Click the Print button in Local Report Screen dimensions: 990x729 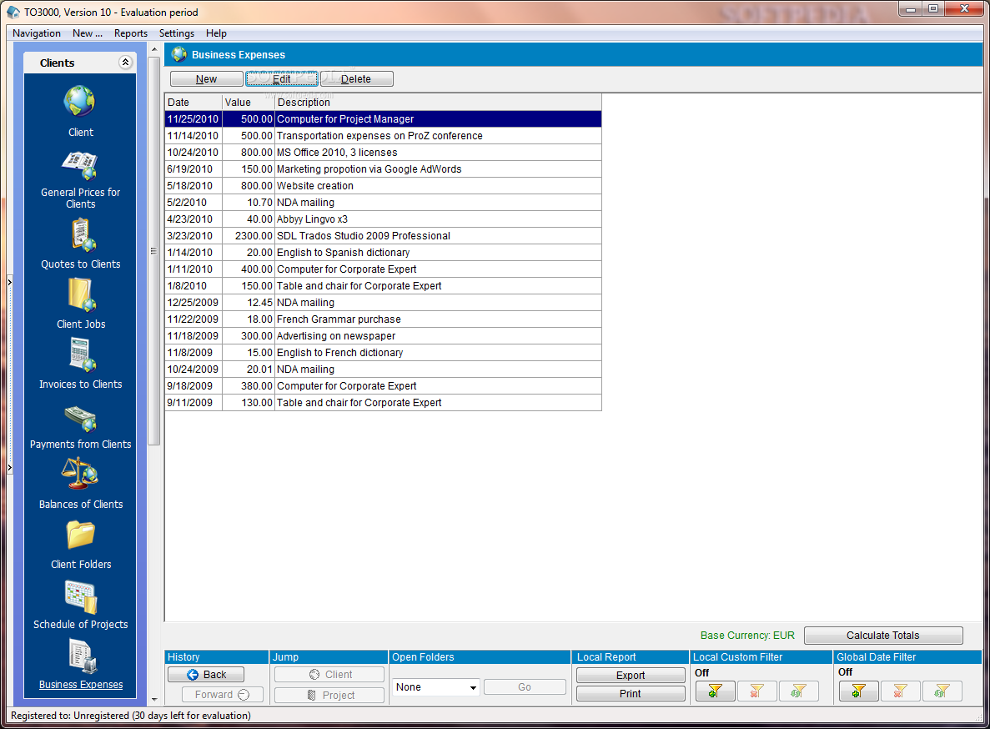631,694
